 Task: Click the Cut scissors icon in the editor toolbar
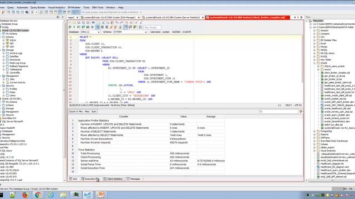click(103, 23)
